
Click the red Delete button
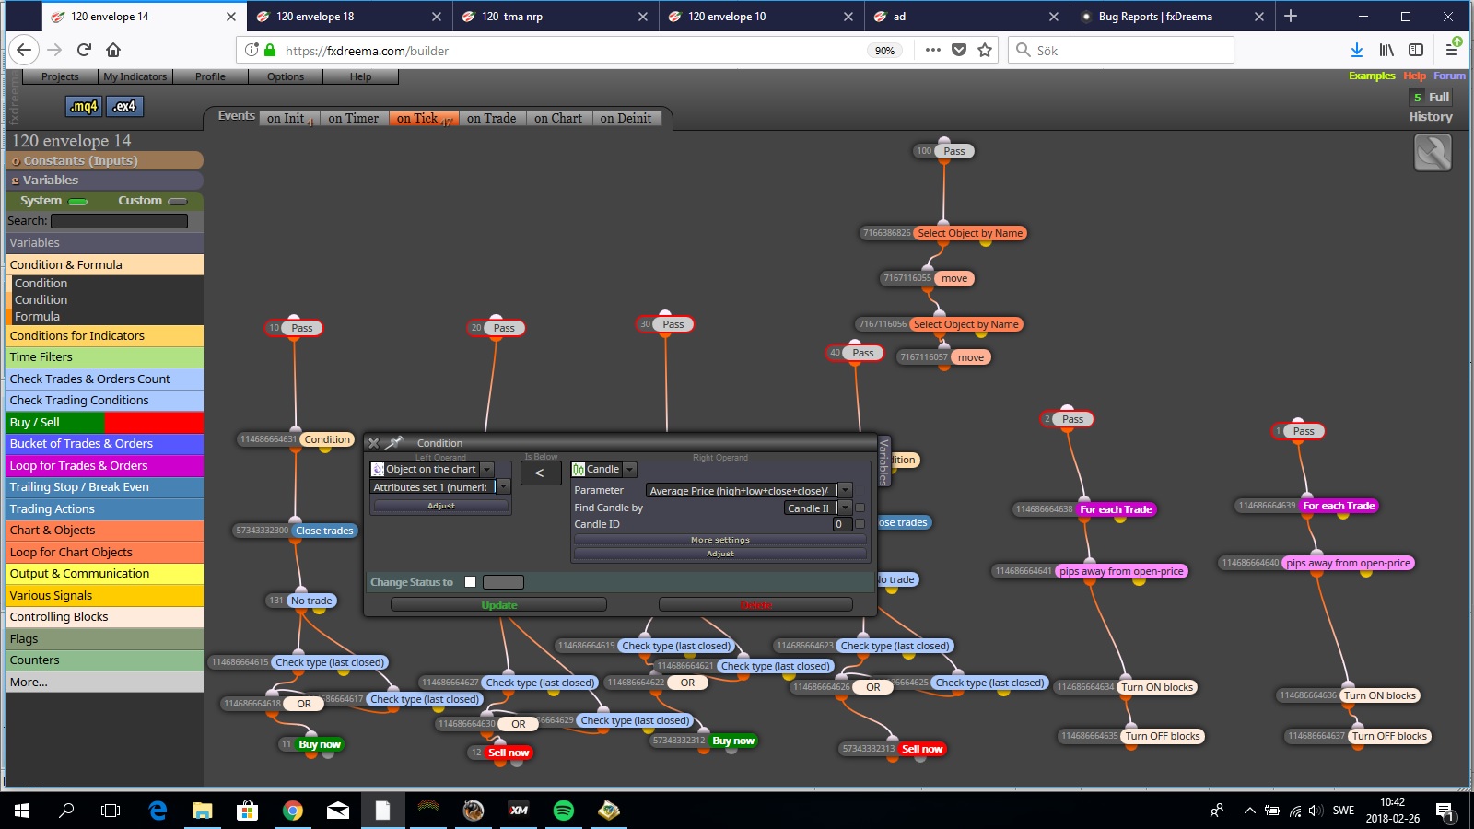click(755, 605)
